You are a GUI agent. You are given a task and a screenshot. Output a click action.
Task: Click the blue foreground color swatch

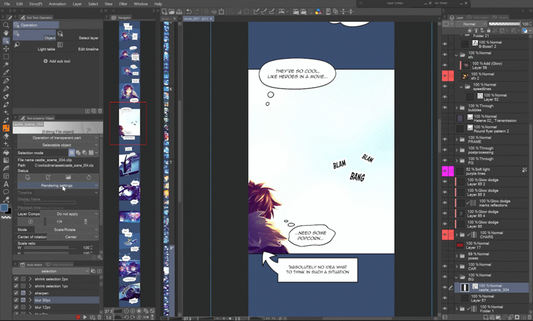point(4,208)
